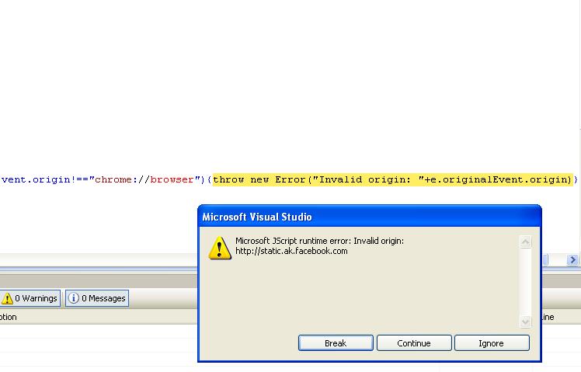Click the http://static.ak.facebook.com text line
Image resolution: width=581 pixels, height=372 pixels.
coord(291,251)
